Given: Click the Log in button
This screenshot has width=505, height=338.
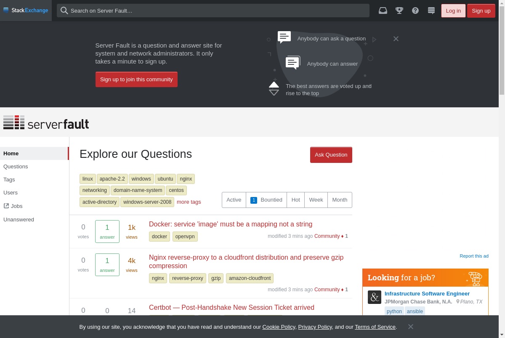Looking at the screenshot, I should click(453, 11).
